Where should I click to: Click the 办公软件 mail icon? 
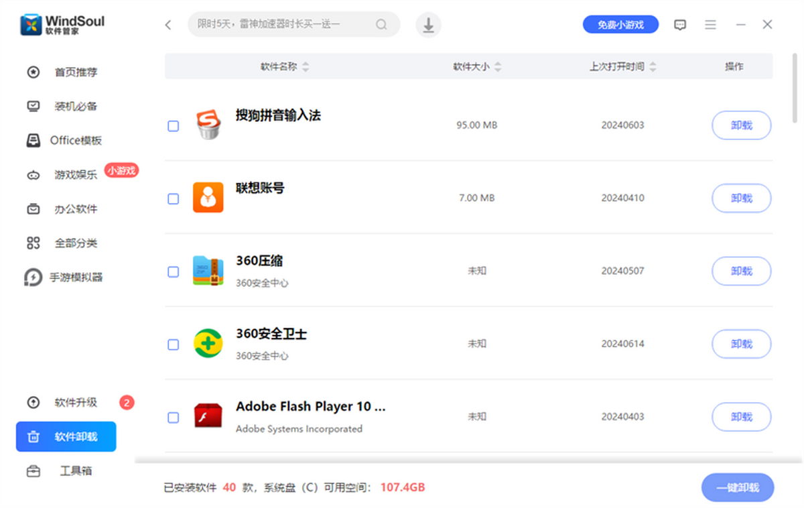[x=33, y=209]
